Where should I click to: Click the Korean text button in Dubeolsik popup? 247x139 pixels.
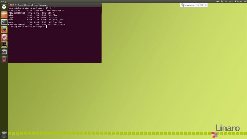click(x=199, y=5)
